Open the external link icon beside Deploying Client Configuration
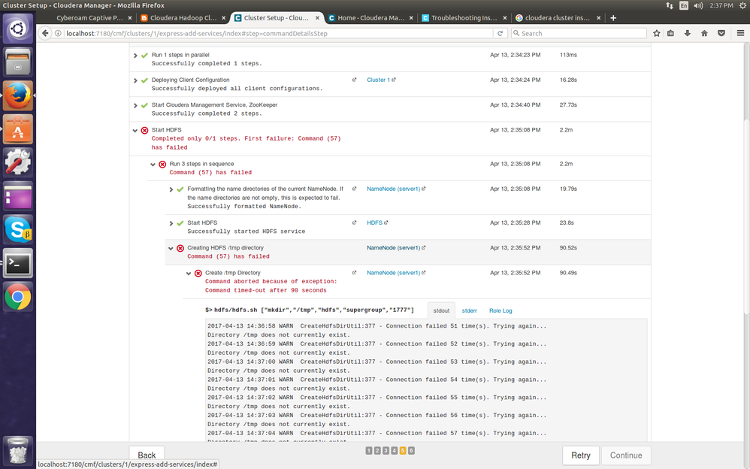 [355, 80]
